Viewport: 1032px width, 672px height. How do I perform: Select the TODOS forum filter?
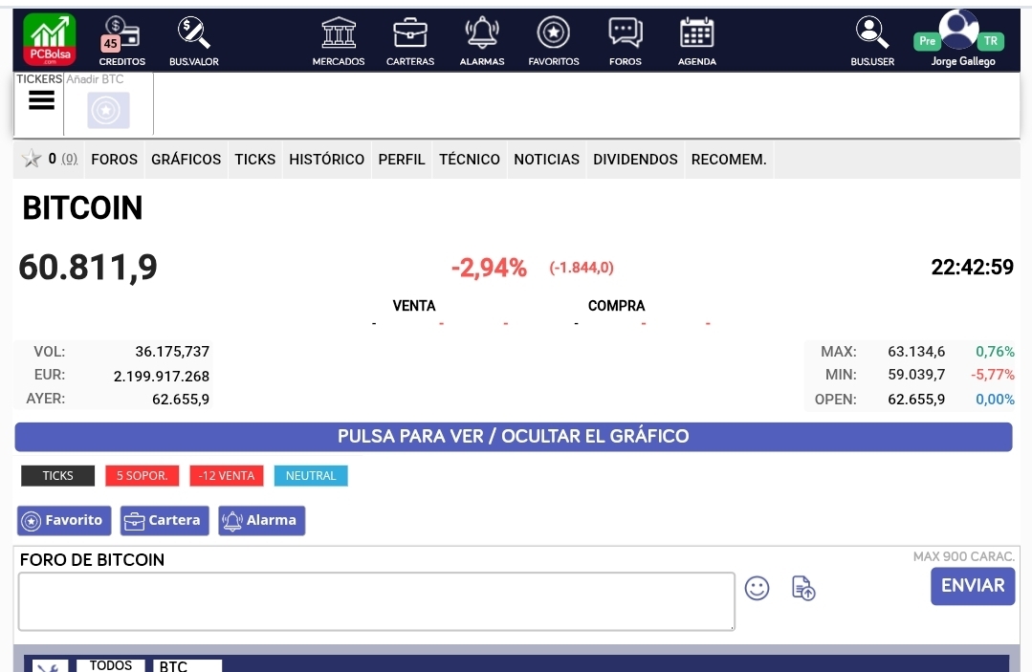pyautogui.click(x=111, y=665)
